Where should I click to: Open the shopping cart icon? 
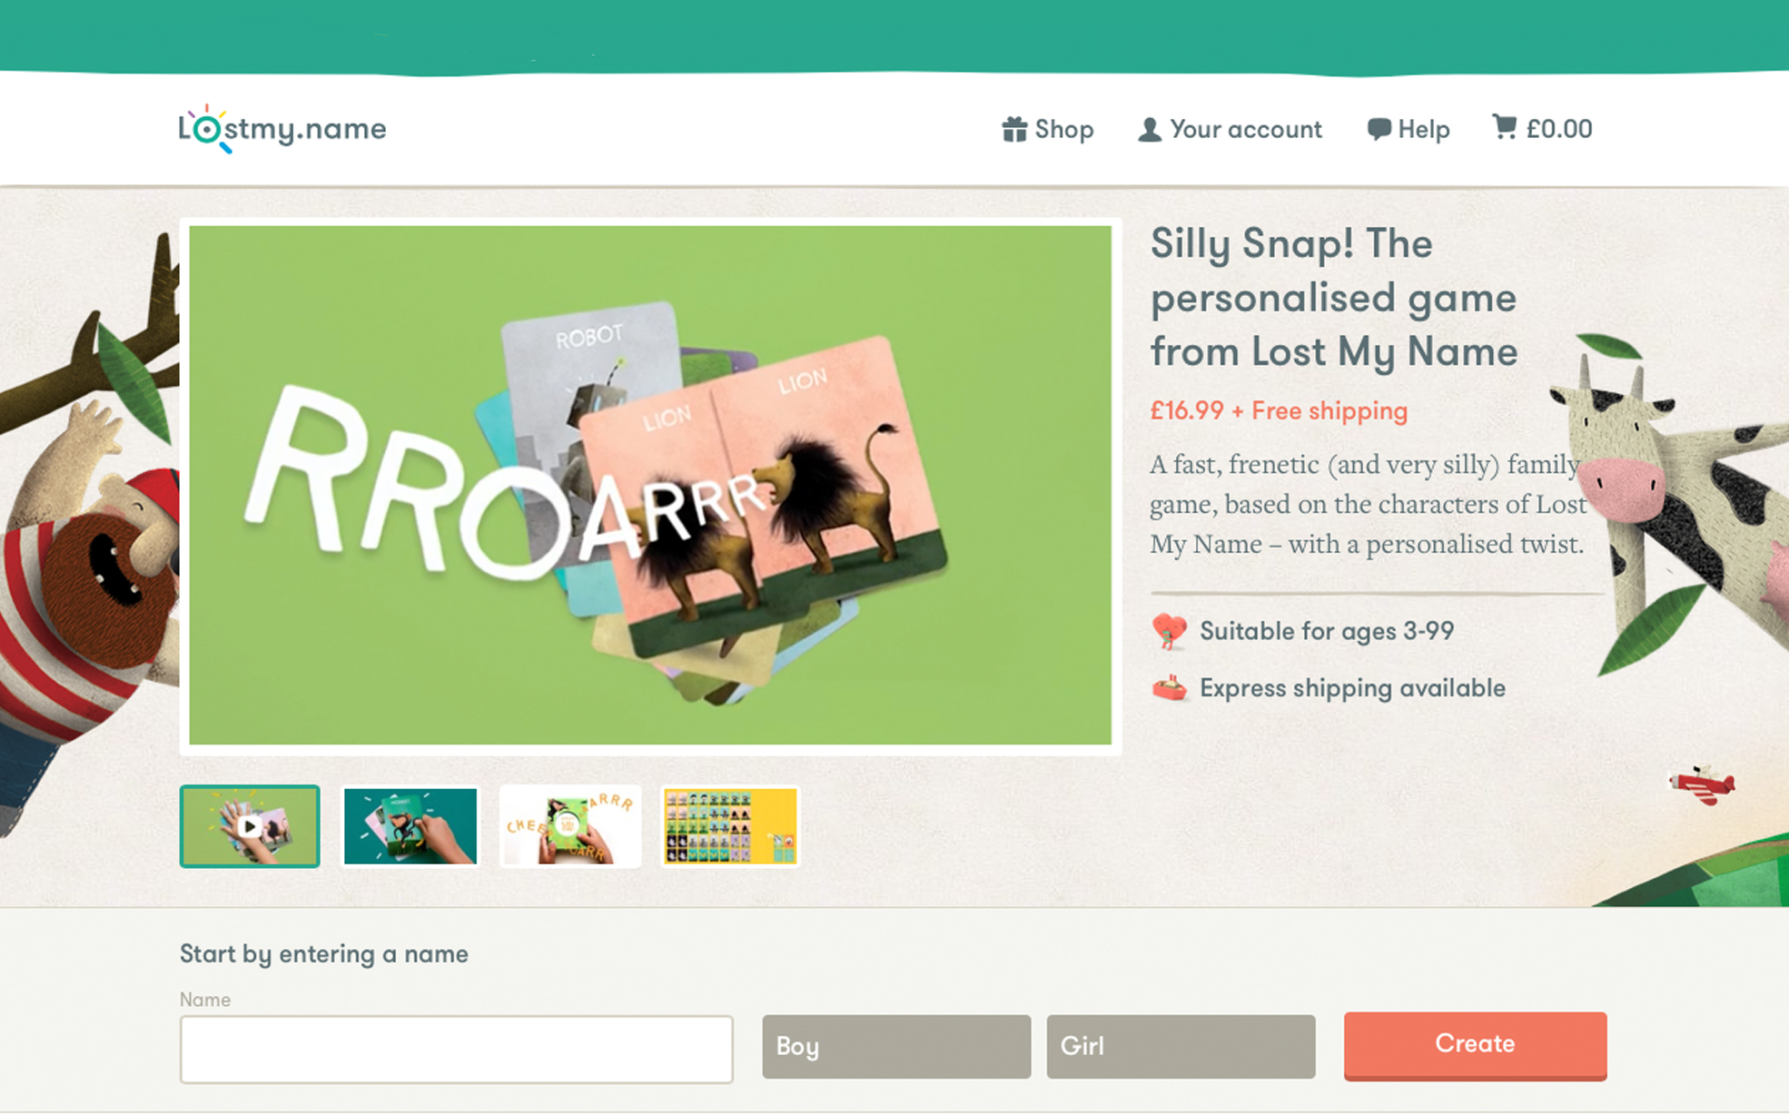1504,127
